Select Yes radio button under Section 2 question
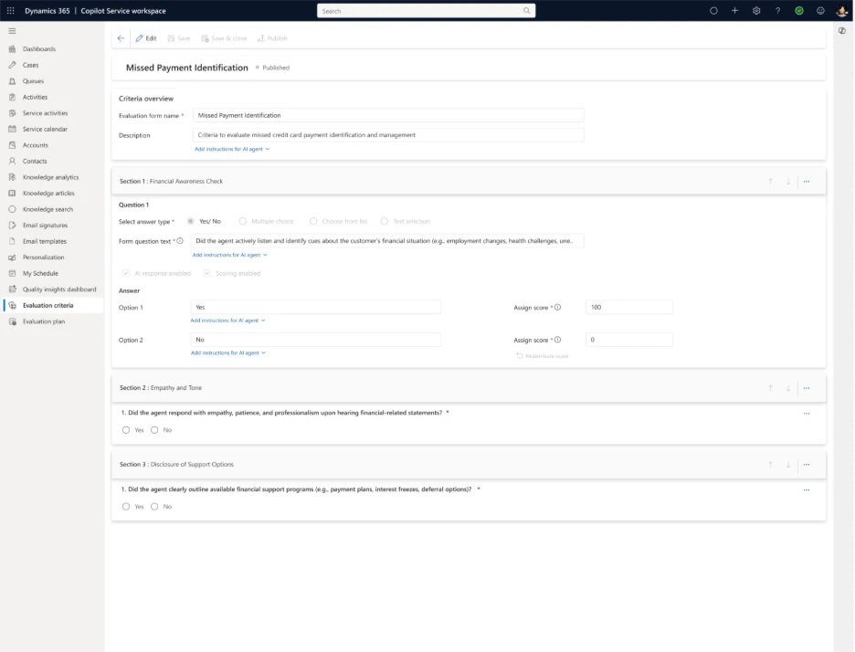The height and width of the screenshot is (652, 855). (127, 429)
